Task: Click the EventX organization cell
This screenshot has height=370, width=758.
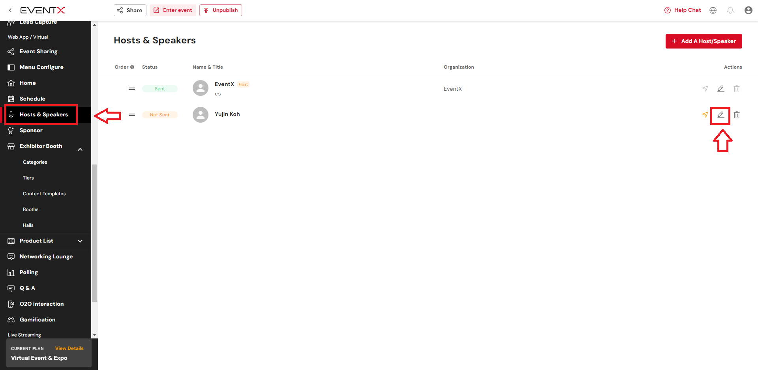Action: 453,89
